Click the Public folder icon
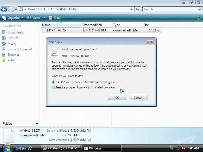The height and width of the screenshot is (152, 203). (4, 60)
